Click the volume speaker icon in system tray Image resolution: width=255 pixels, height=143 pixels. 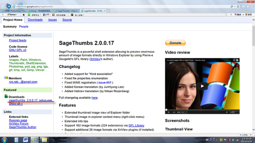click(x=233, y=140)
